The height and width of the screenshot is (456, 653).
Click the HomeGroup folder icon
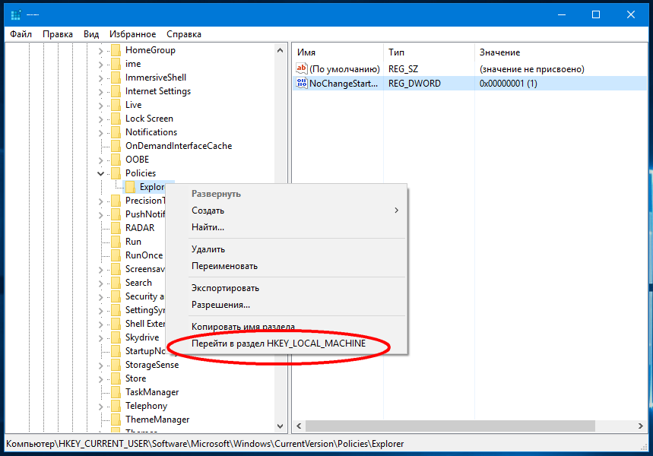[x=115, y=50]
